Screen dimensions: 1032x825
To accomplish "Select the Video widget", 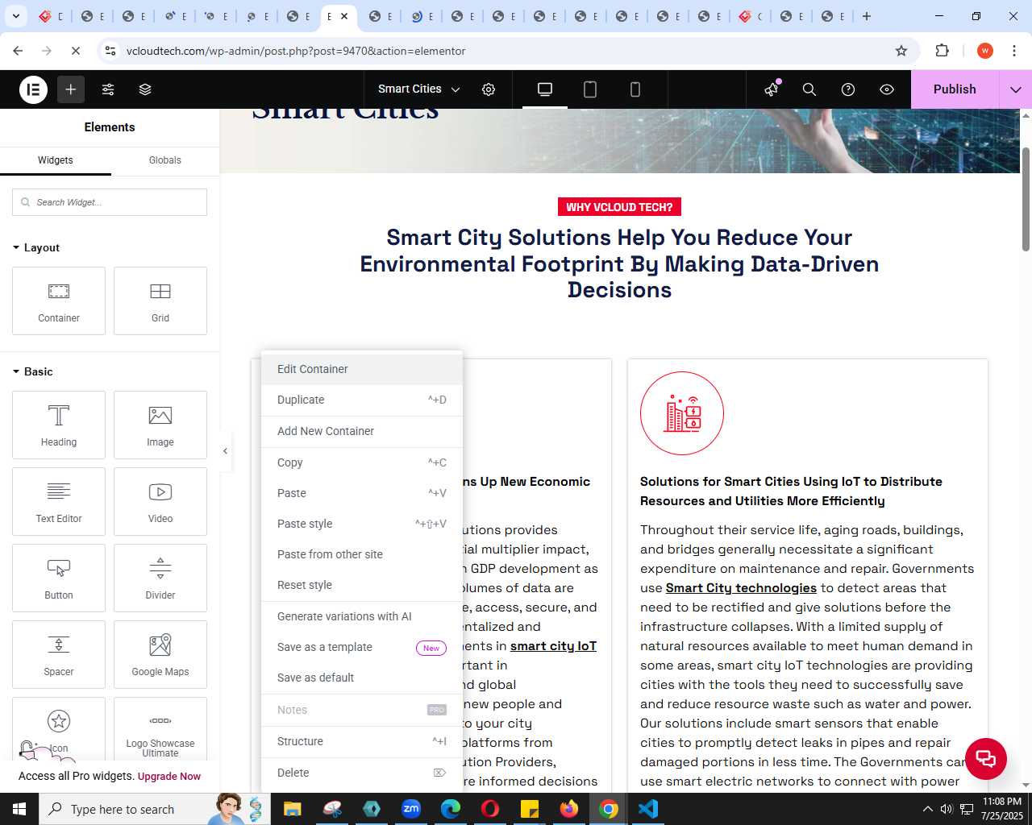I will (160, 501).
